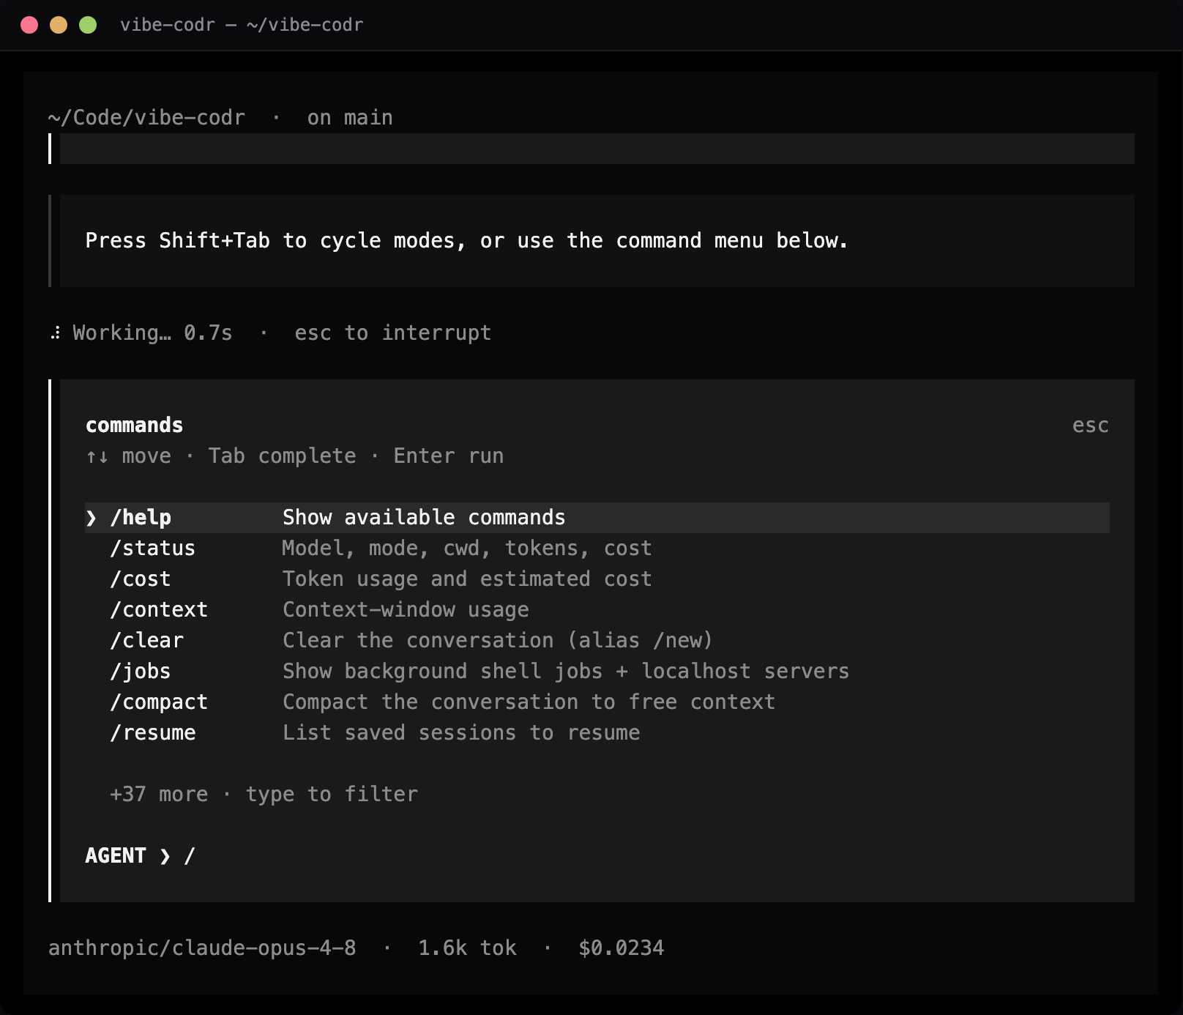This screenshot has width=1183, height=1015.
Task: Click 'Model, mode, cwd, tokens, cost' description
Action: click(467, 549)
